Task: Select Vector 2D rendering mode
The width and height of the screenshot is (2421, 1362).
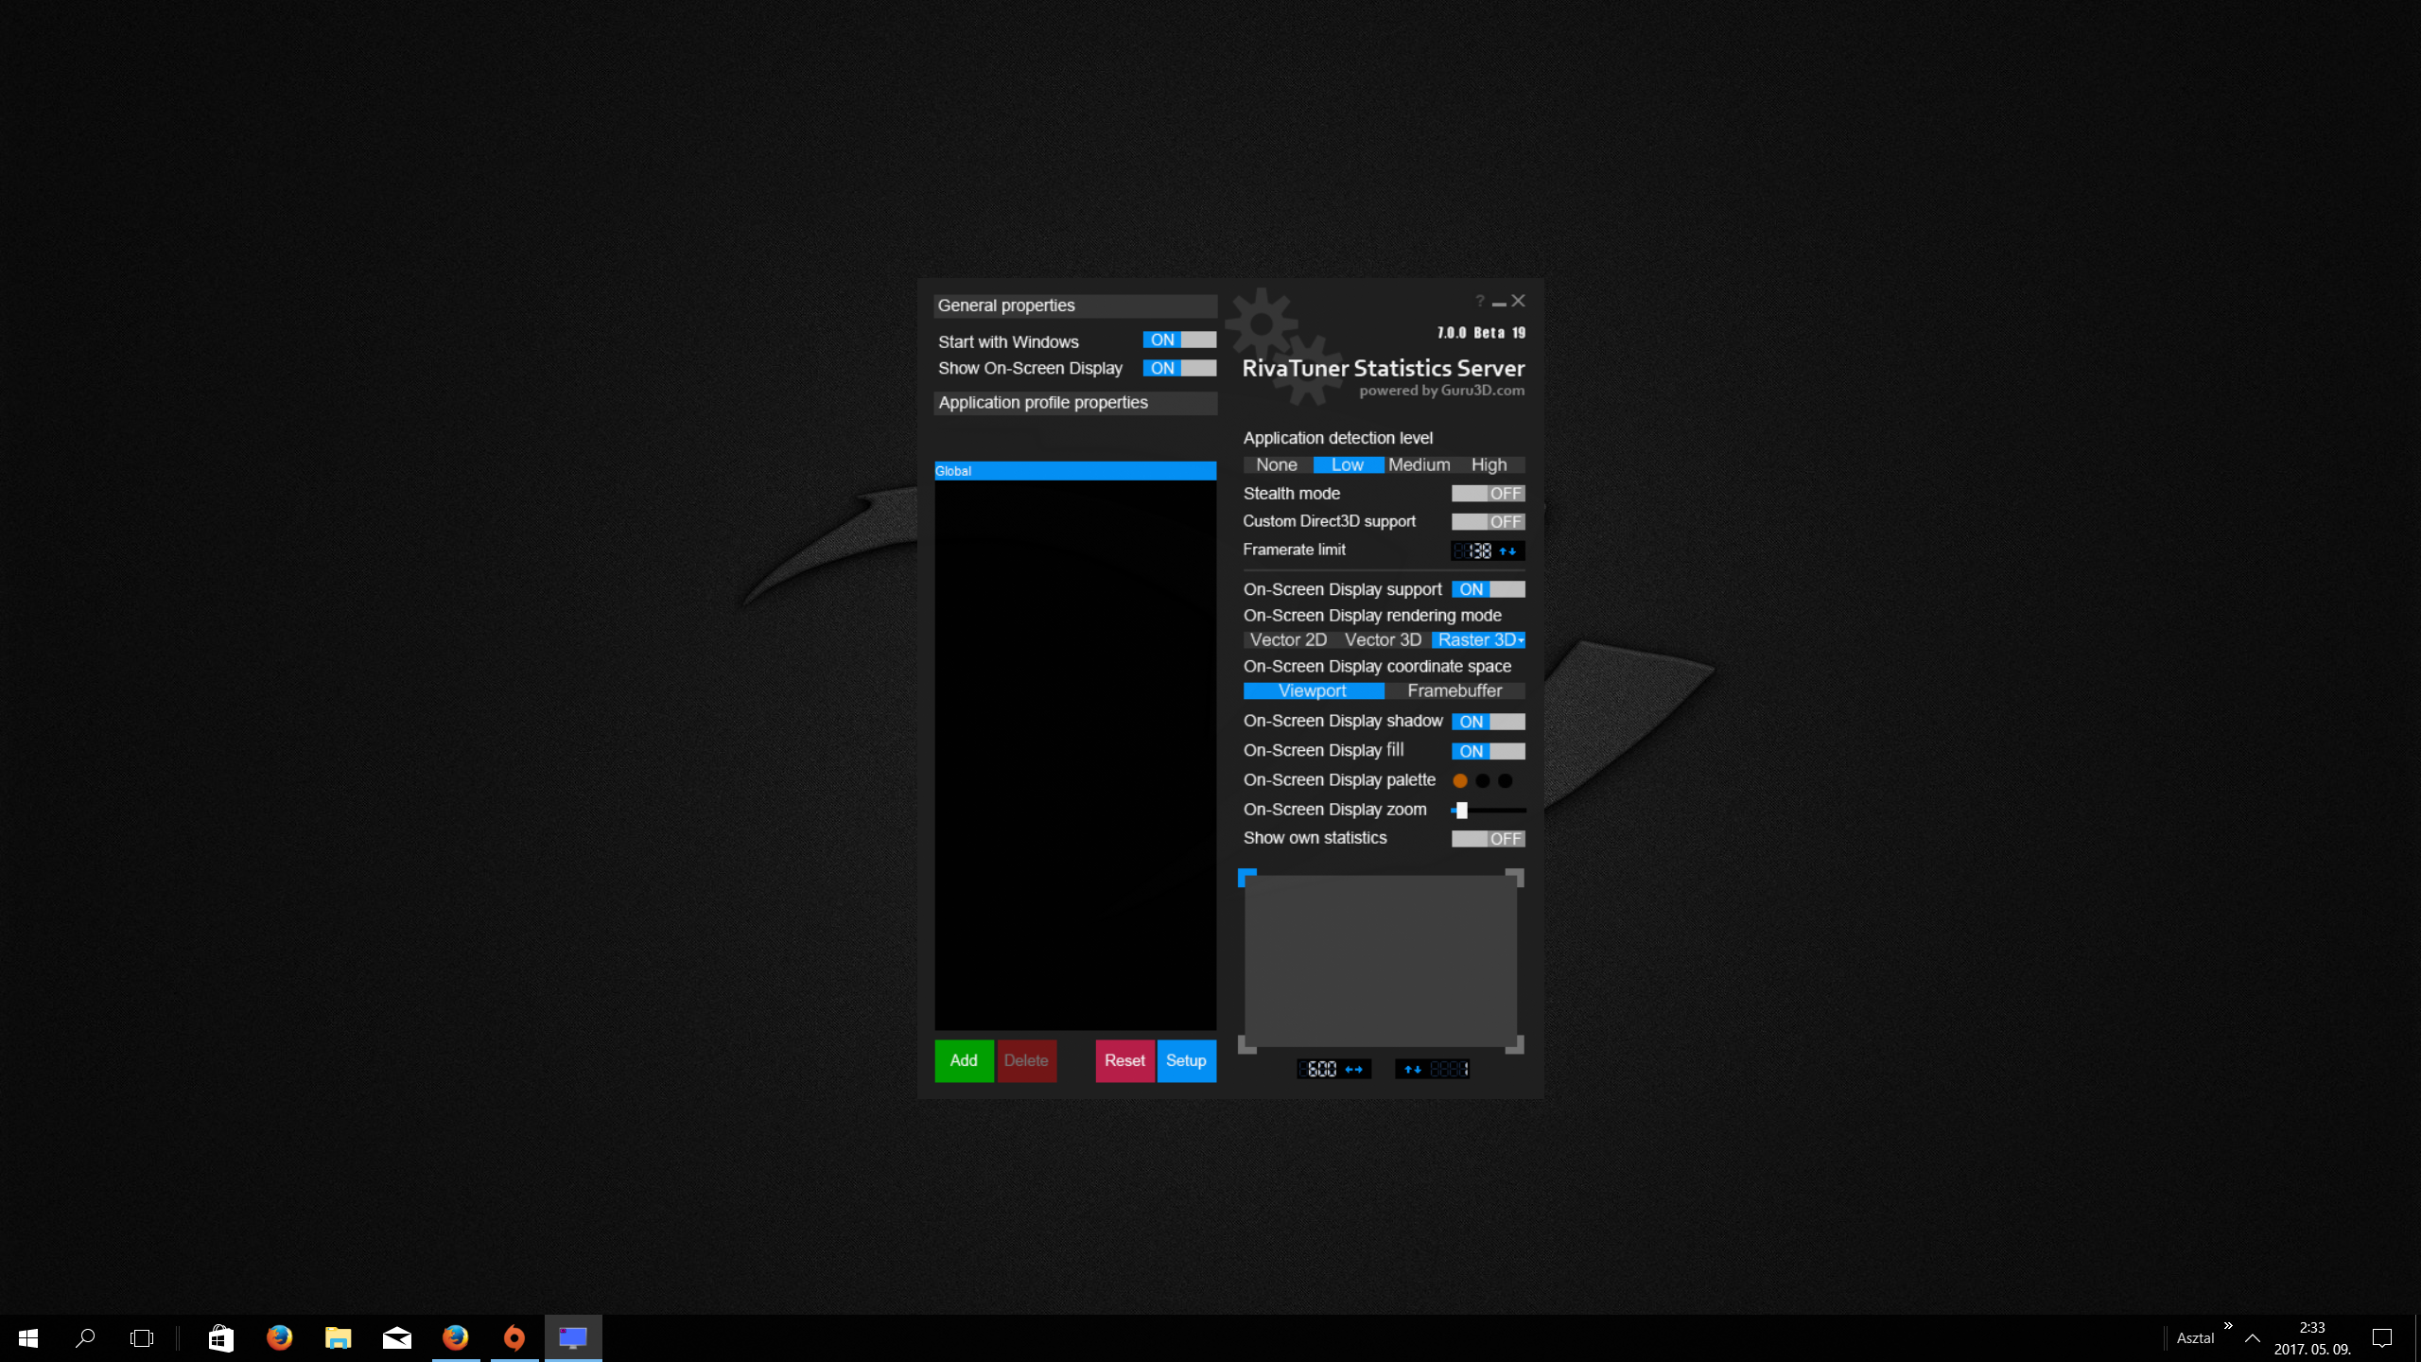Action: (1288, 640)
